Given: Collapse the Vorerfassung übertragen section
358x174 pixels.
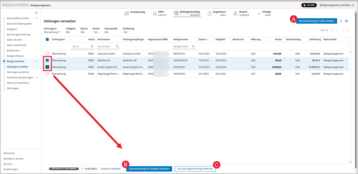Looking at the screenshot, I should 37,78.
